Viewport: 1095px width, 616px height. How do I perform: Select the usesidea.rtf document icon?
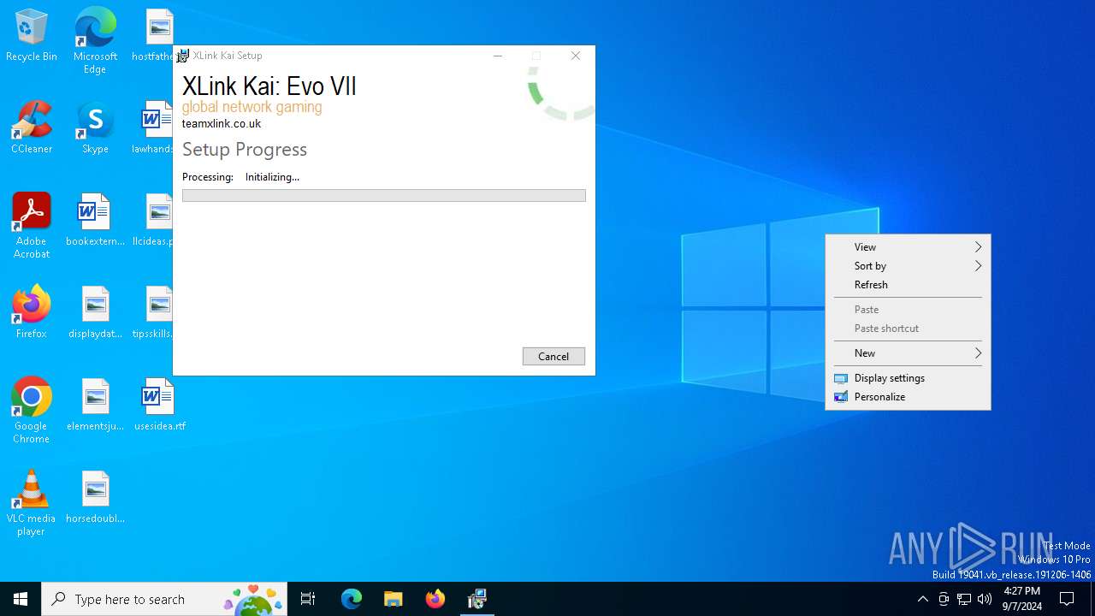[x=159, y=406]
